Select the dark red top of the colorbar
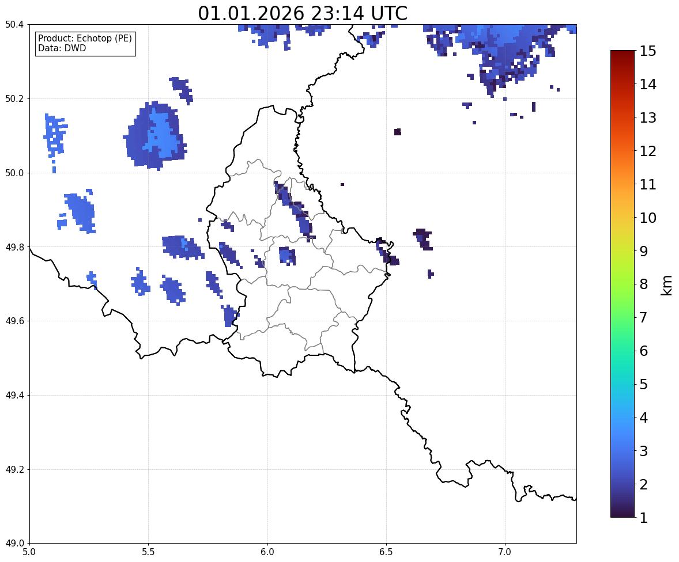The height and width of the screenshot is (562, 679). pyautogui.click(x=623, y=54)
